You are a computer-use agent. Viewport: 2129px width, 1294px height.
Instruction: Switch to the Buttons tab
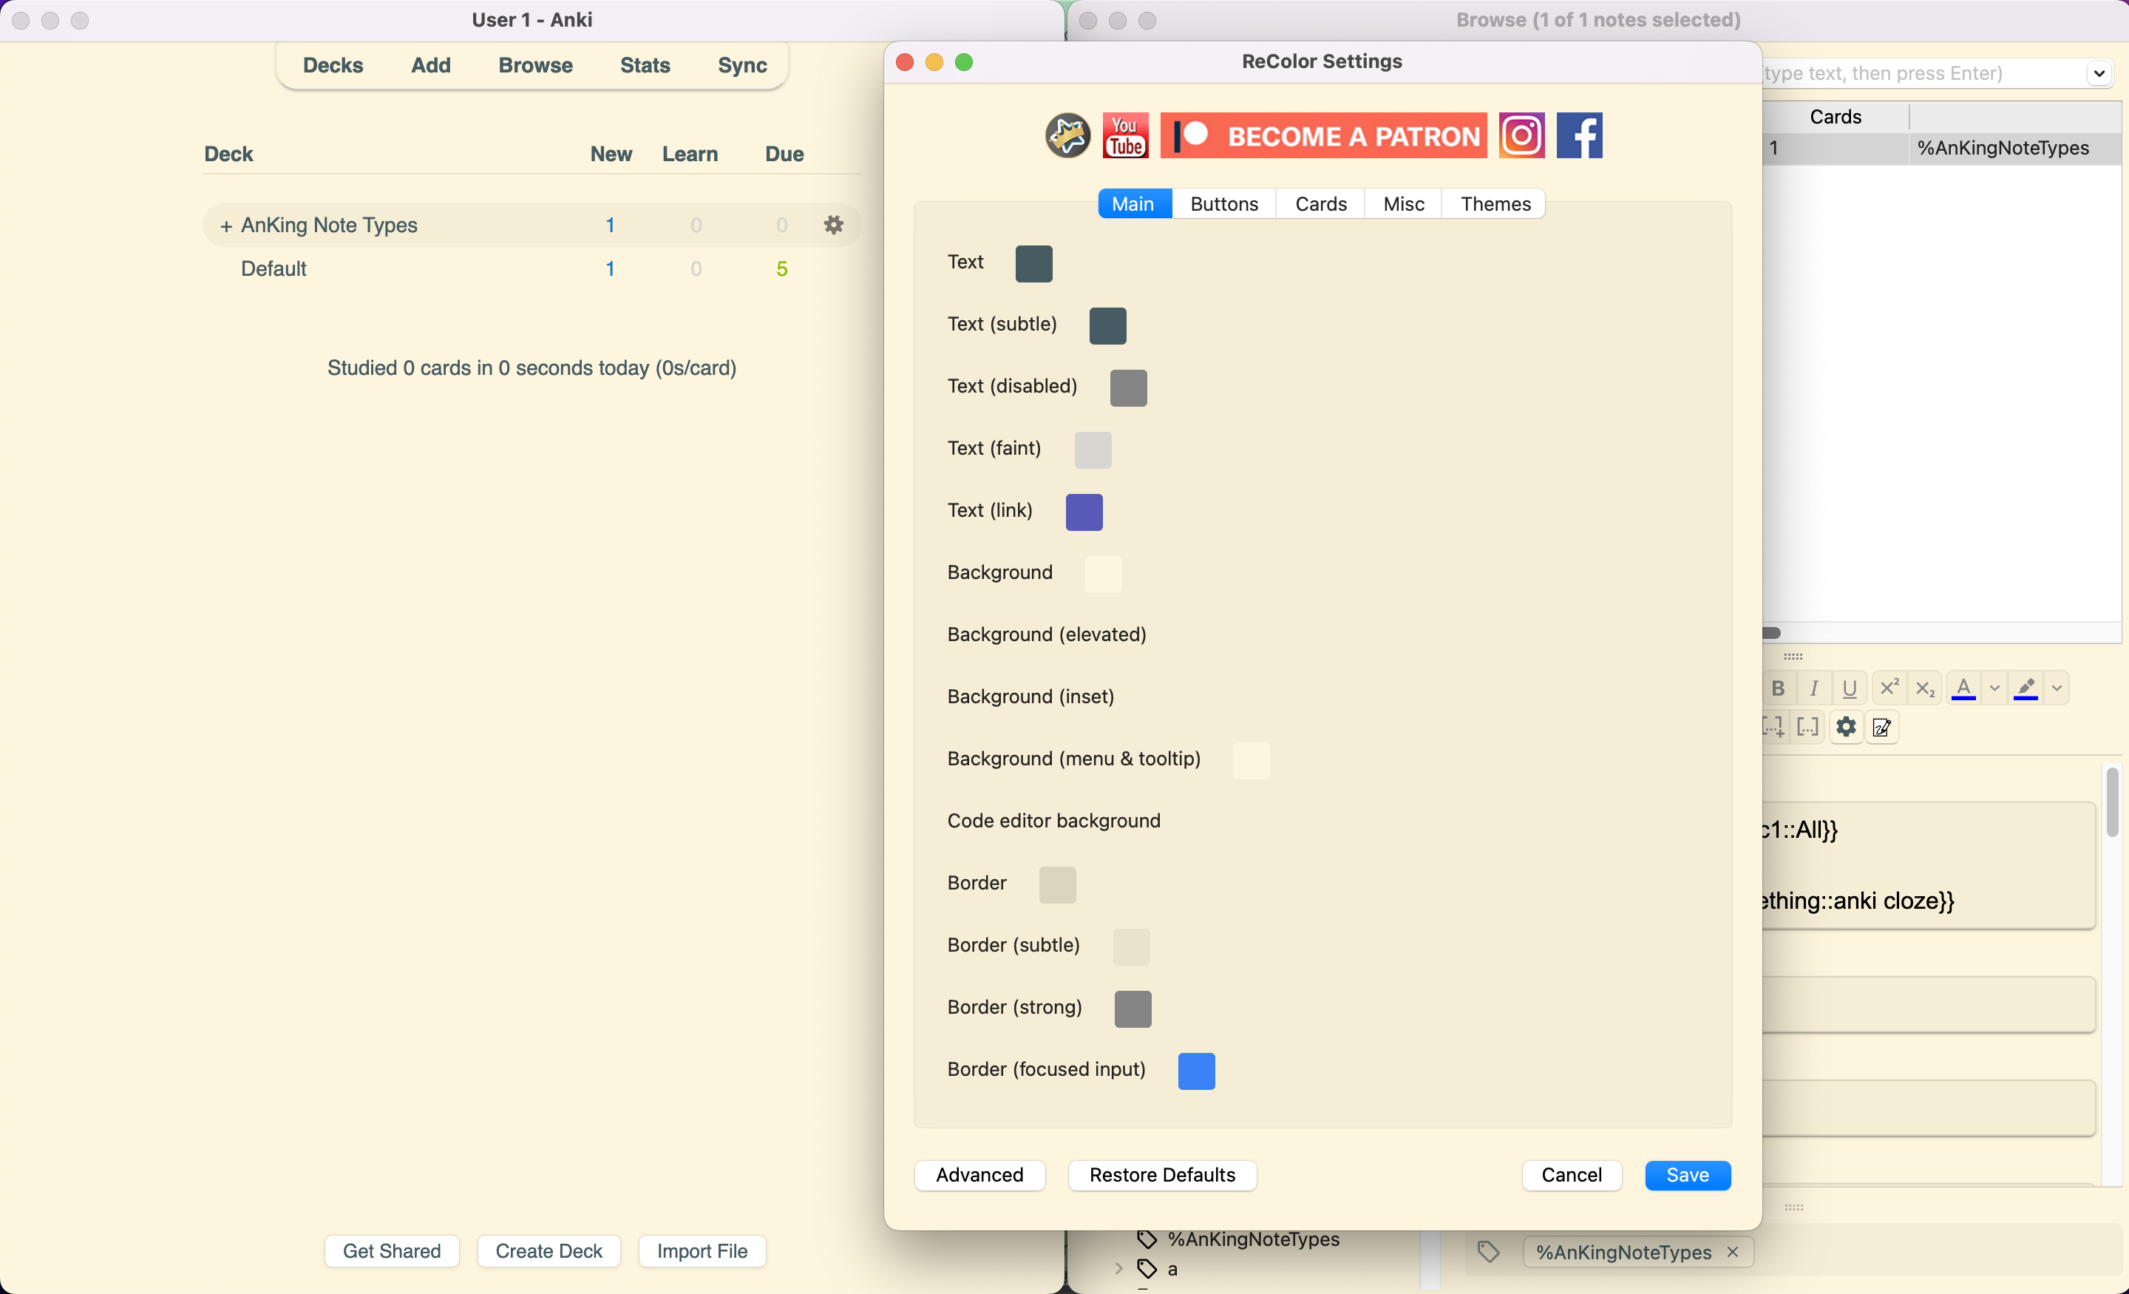[1223, 204]
